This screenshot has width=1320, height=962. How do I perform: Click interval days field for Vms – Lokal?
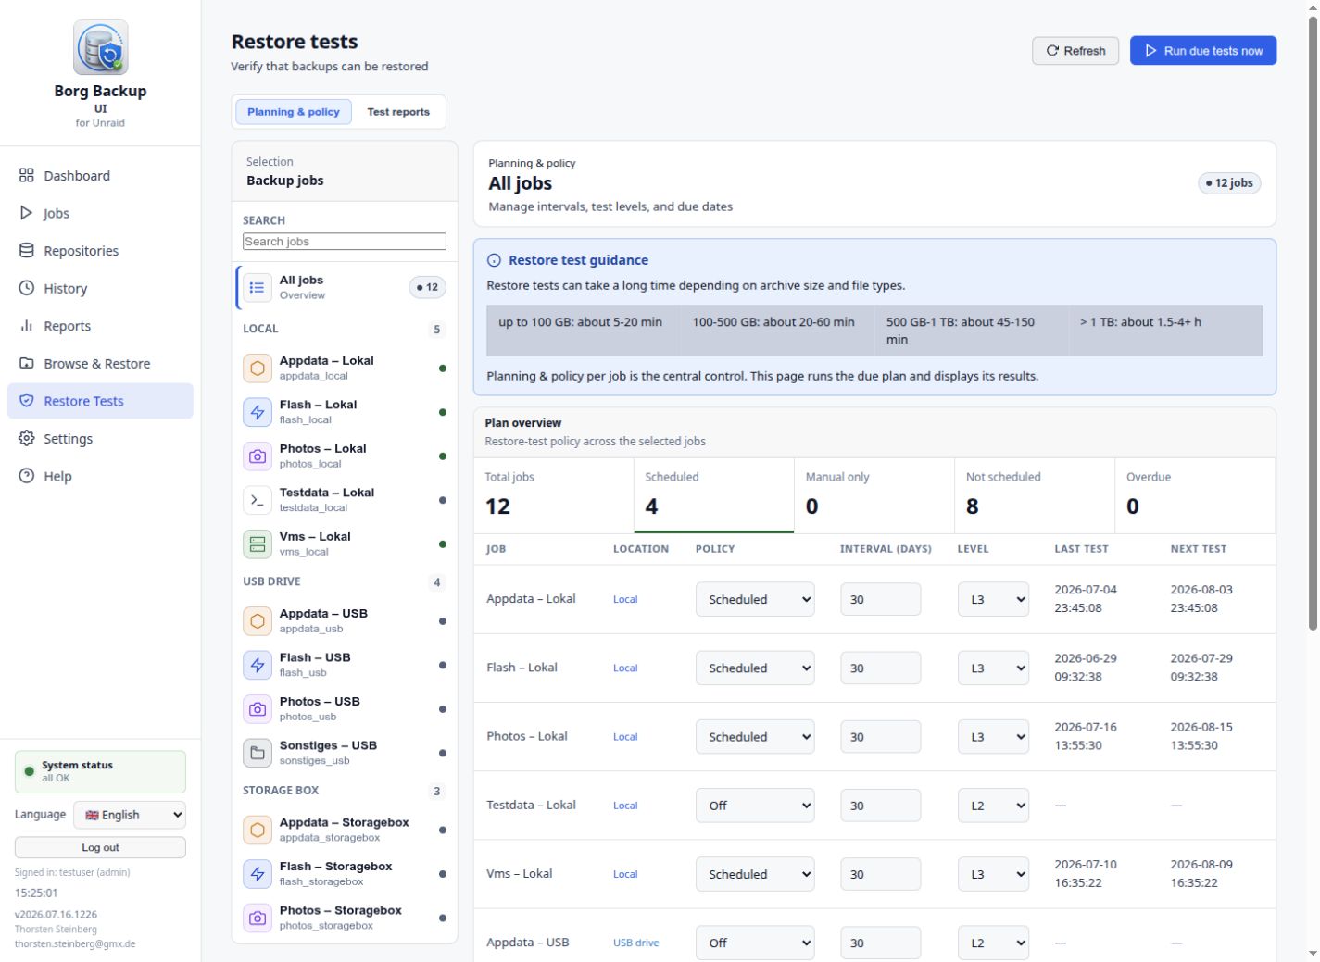pos(881,874)
